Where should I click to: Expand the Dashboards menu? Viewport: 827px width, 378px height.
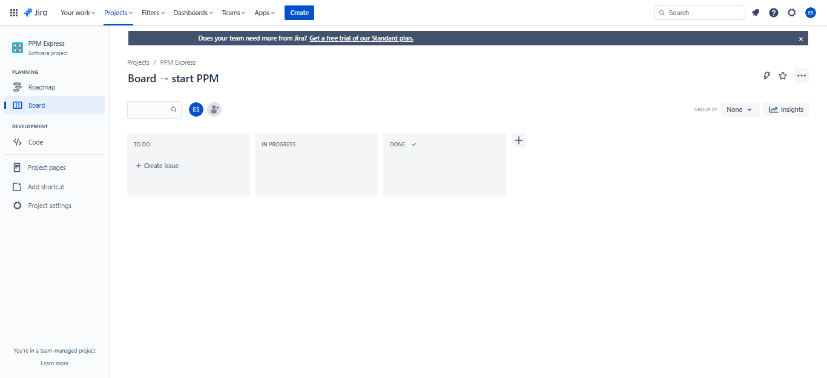coord(194,13)
